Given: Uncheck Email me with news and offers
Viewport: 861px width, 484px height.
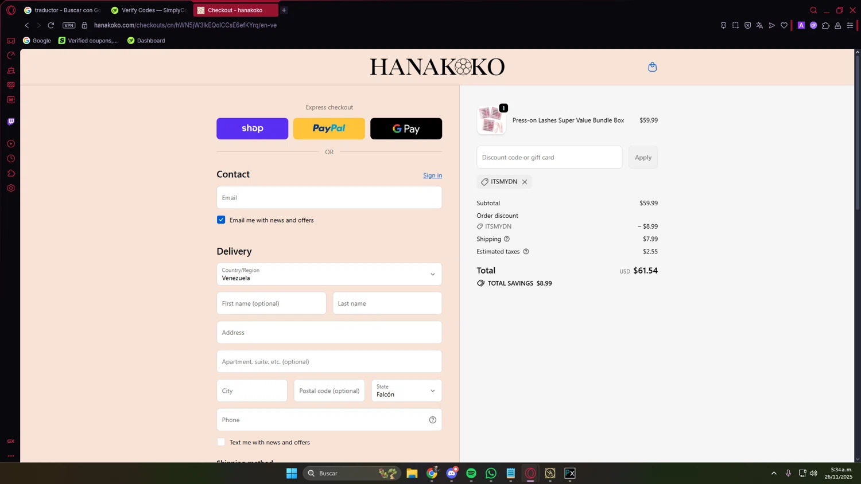Looking at the screenshot, I should (x=221, y=220).
